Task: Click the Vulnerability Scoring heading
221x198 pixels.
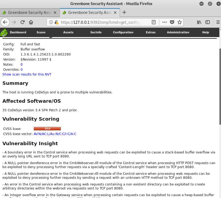Action: (x=31, y=119)
